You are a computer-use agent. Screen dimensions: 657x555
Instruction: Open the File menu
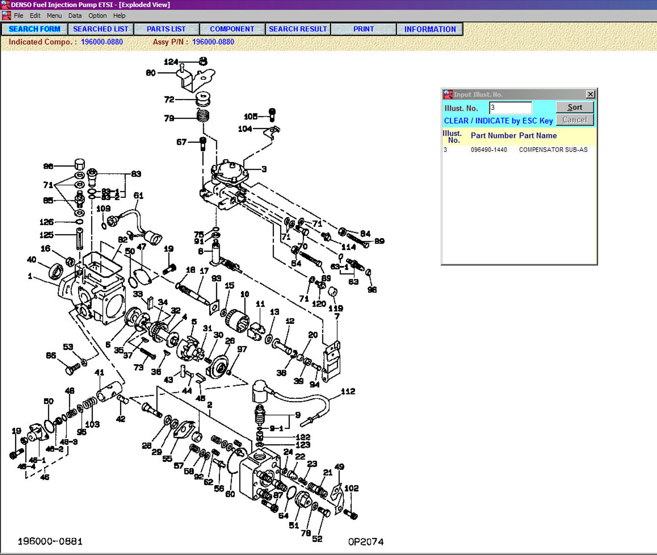[x=18, y=16]
